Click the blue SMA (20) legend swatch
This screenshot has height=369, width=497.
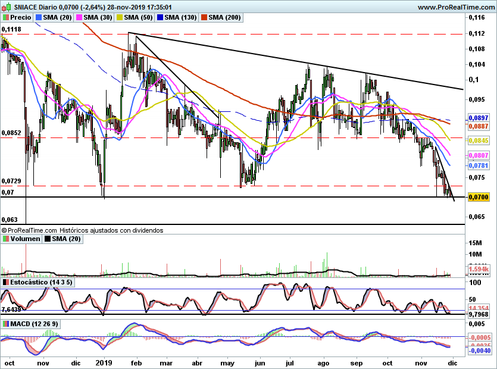tap(39, 18)
